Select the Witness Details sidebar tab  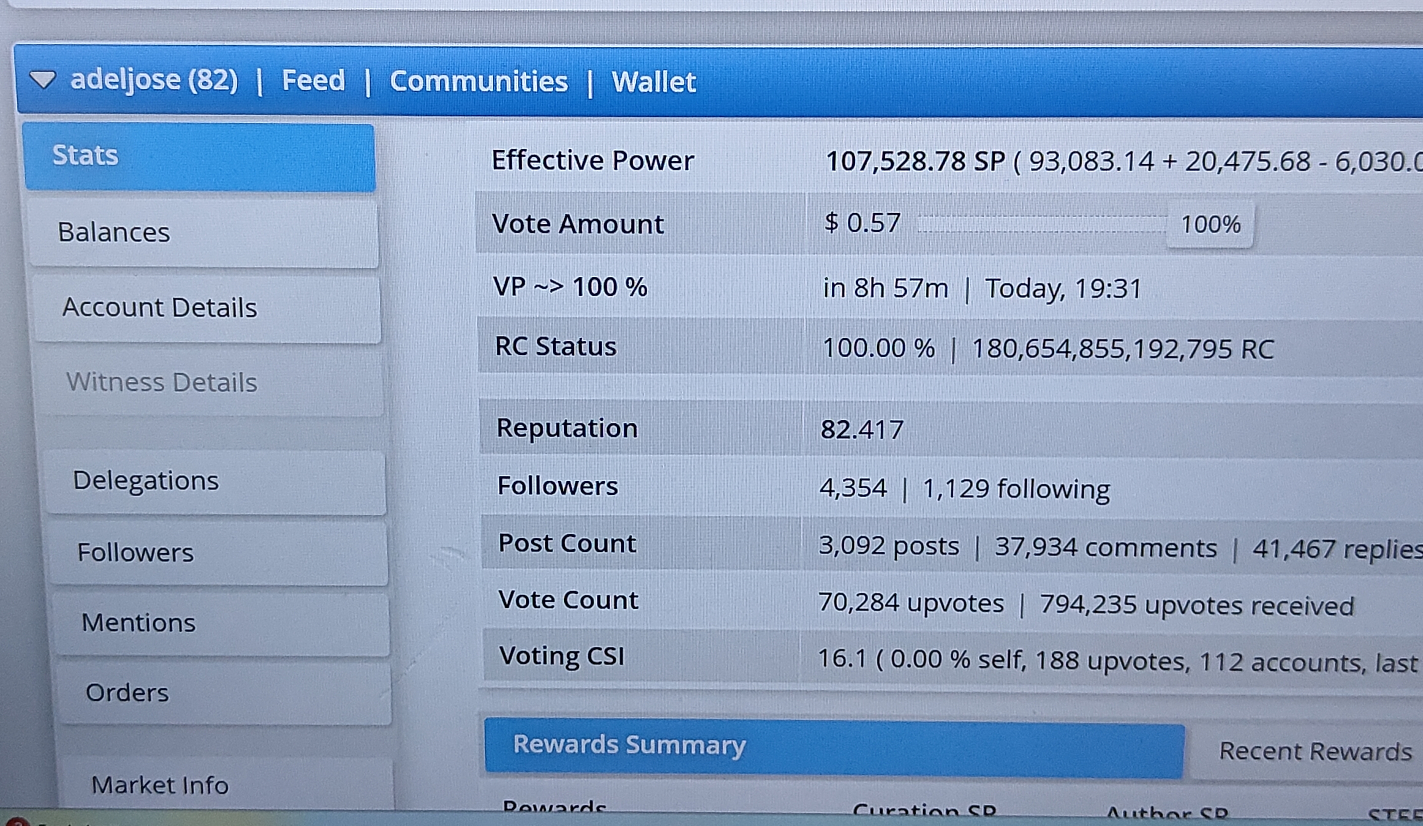pyautogui.click(x=208, y=383)
